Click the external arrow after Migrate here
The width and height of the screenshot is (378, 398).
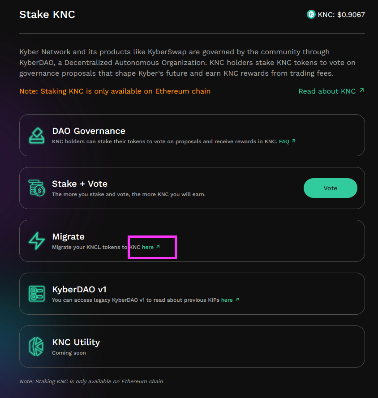158,247
